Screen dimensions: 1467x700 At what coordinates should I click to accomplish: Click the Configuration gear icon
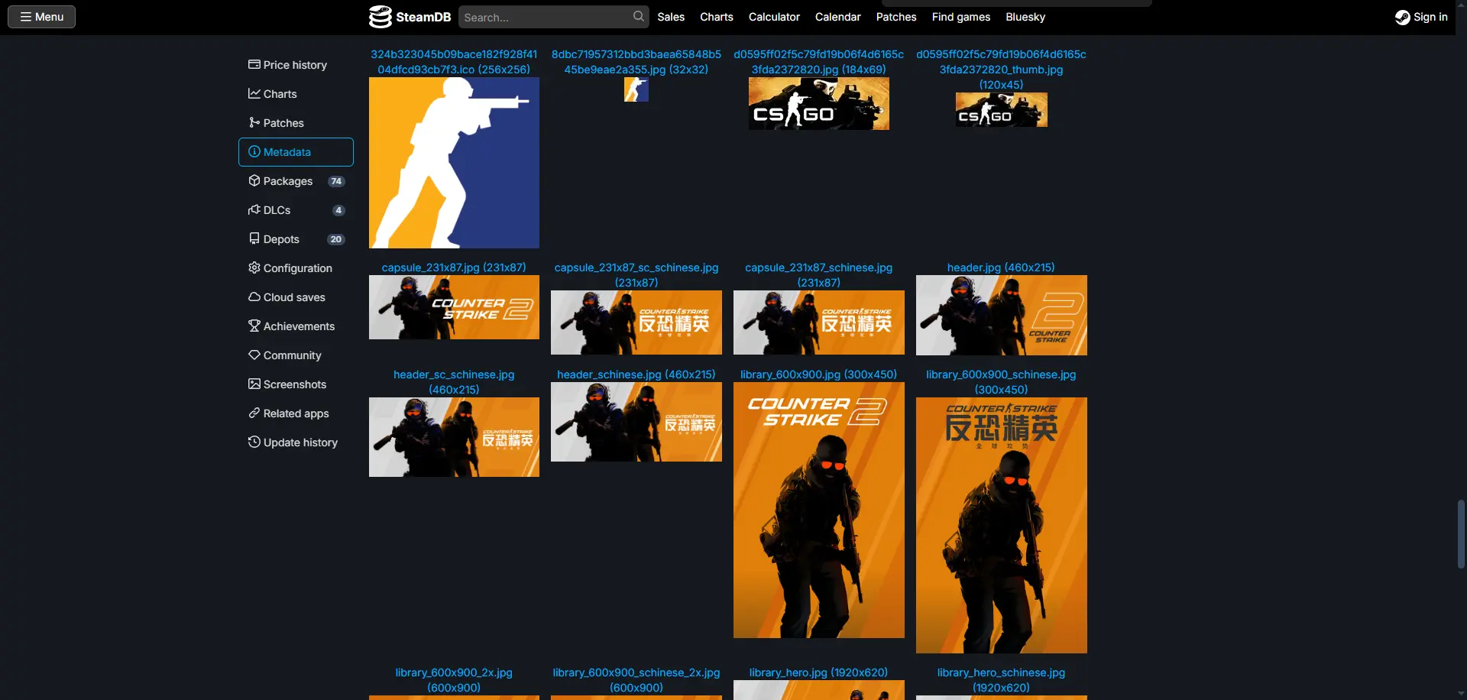(x=254, y=268)
